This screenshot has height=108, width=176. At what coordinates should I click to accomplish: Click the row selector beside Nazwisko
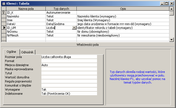[x=4, y=16]
